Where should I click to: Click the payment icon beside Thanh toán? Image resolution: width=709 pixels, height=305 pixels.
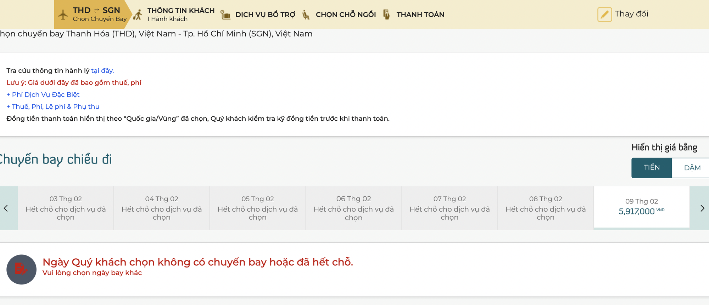387,15
